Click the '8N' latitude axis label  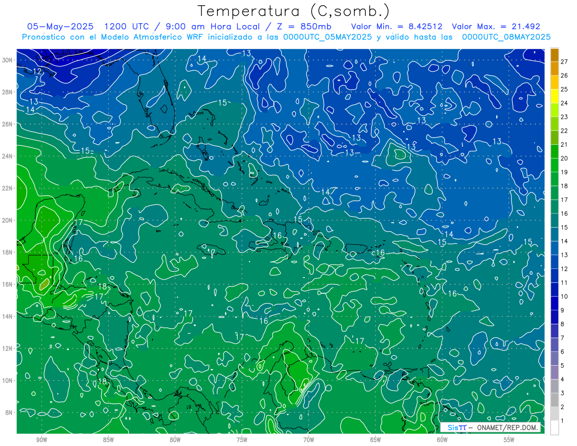[9, 413]
